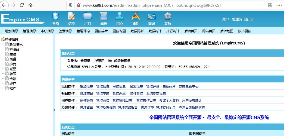Open 查看目录权限状态 quick menu link
The image size is (284, 136).
point(192,108)
